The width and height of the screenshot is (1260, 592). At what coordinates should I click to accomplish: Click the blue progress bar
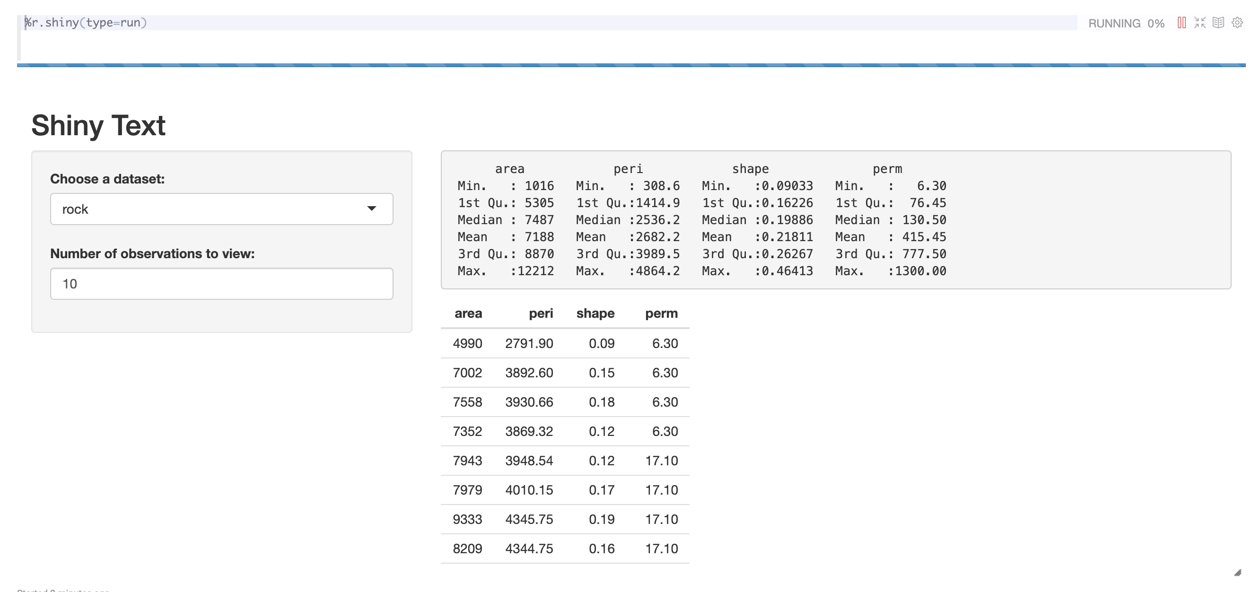tap(631, 65)
